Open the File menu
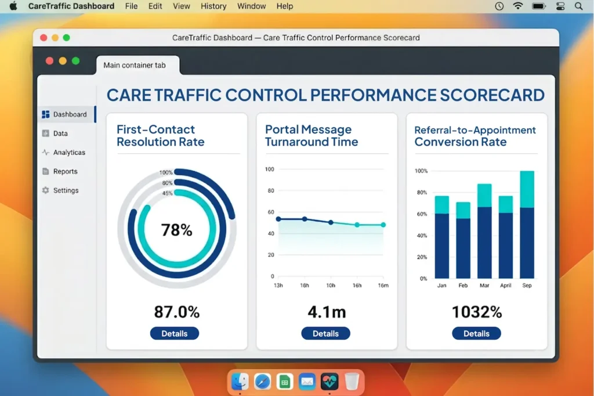 point(132,6)
